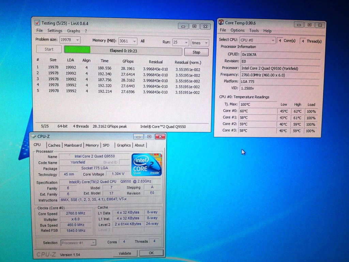Click the Stop button in LinX
This screenshot has height=262, width=349.
coord(196,52)
